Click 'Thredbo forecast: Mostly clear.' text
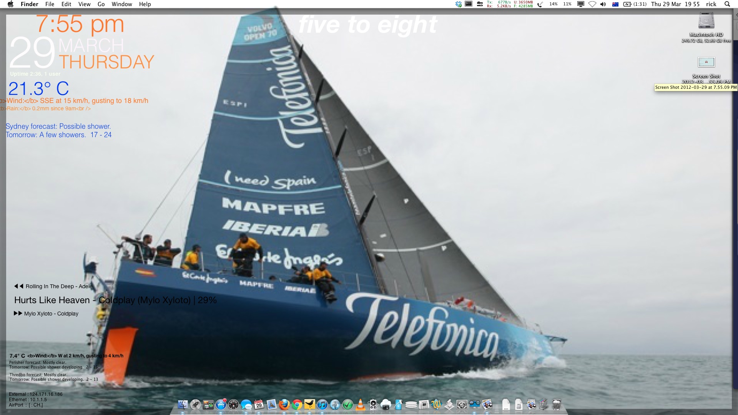 [x=38, y=375]
